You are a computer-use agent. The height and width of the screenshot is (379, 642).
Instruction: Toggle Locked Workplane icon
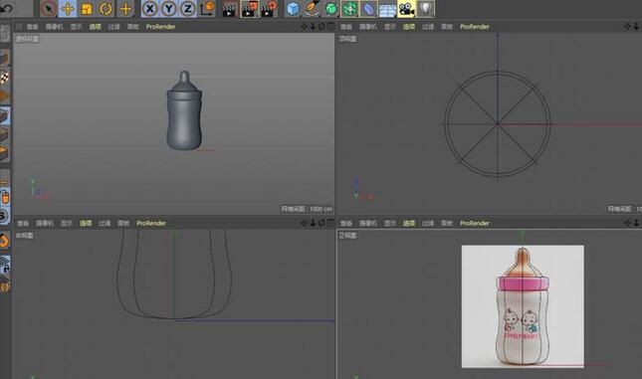point(5,265)
